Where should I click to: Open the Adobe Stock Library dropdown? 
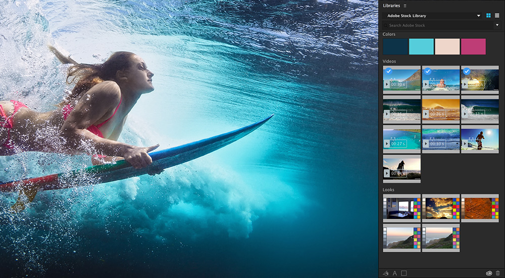(x=478, y=16)
